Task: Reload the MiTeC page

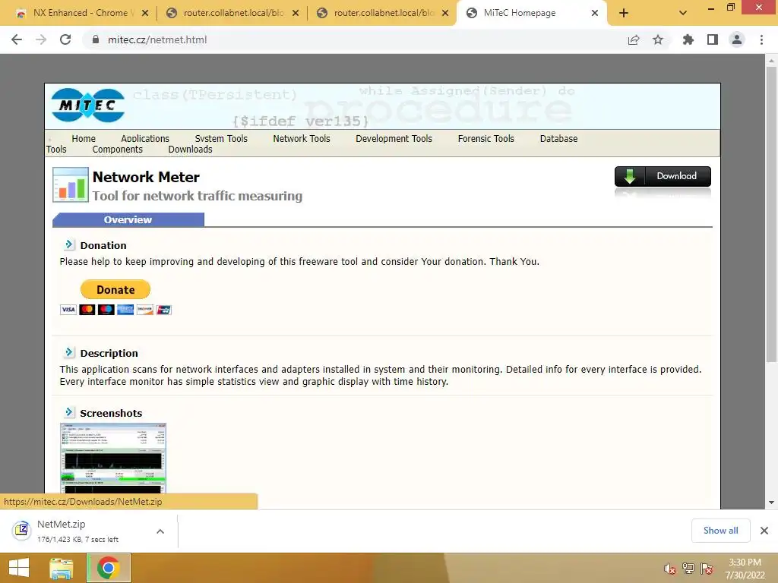Action: click(65, 39)
